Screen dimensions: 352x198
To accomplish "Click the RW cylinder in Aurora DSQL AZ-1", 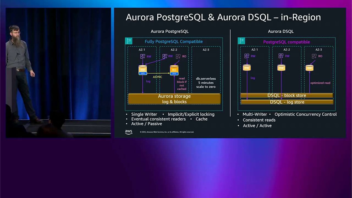I will pyautogui.click(x=247, y=68).
